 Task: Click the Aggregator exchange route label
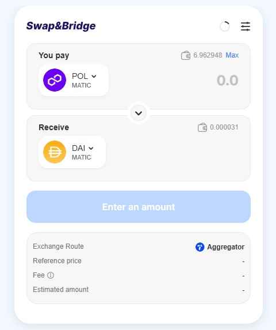pos(226,247)
